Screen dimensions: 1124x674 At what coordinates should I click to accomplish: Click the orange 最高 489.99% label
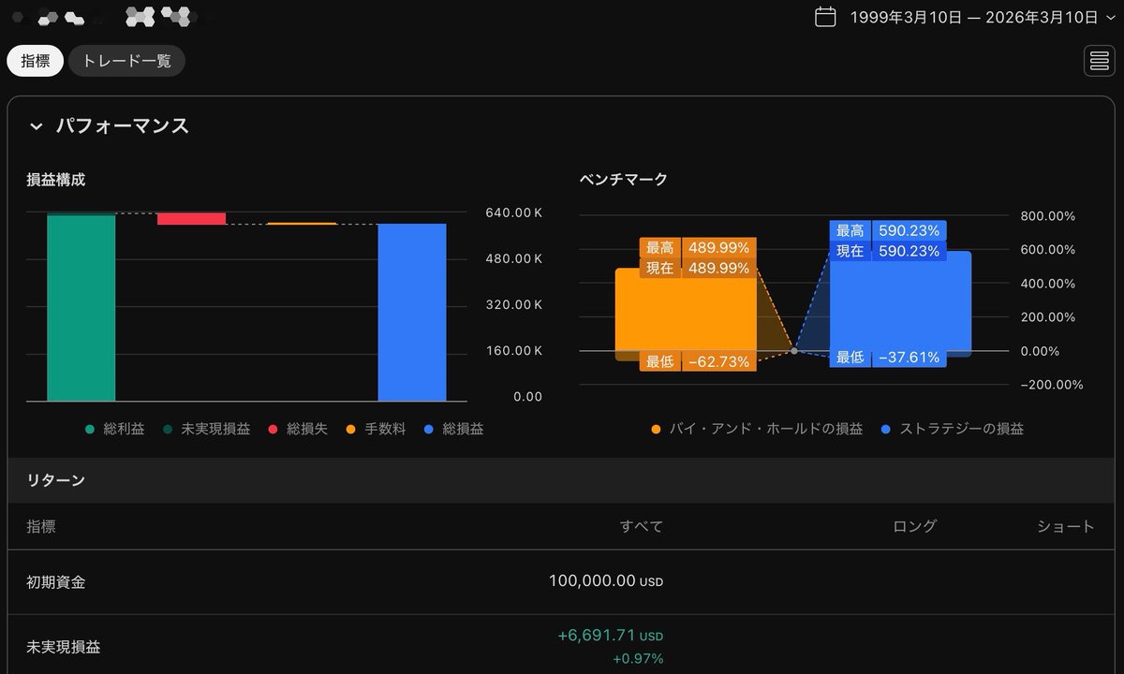pos(698,248)
